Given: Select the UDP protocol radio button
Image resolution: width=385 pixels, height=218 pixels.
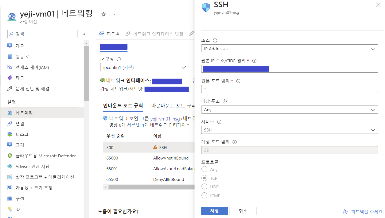Looking at the screenshot, I should tap(204, 186).
